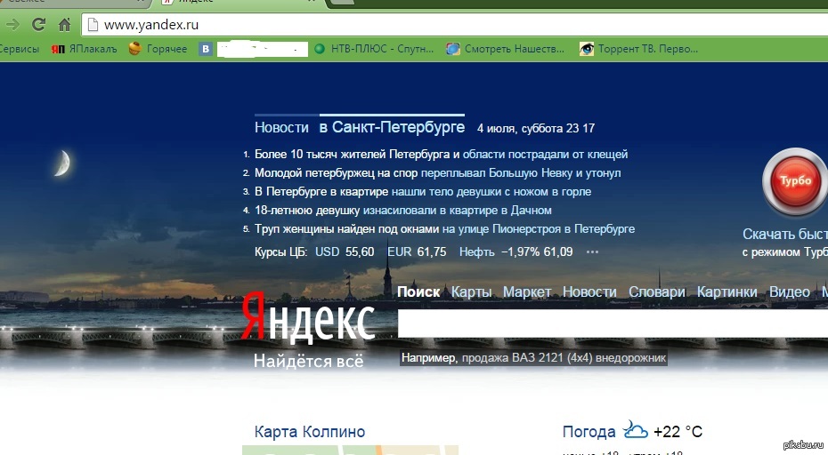Click the forward navigation arrow
The width and height of the screenshot is (828, 455).
pyautogui.click(x=12, y=24)
